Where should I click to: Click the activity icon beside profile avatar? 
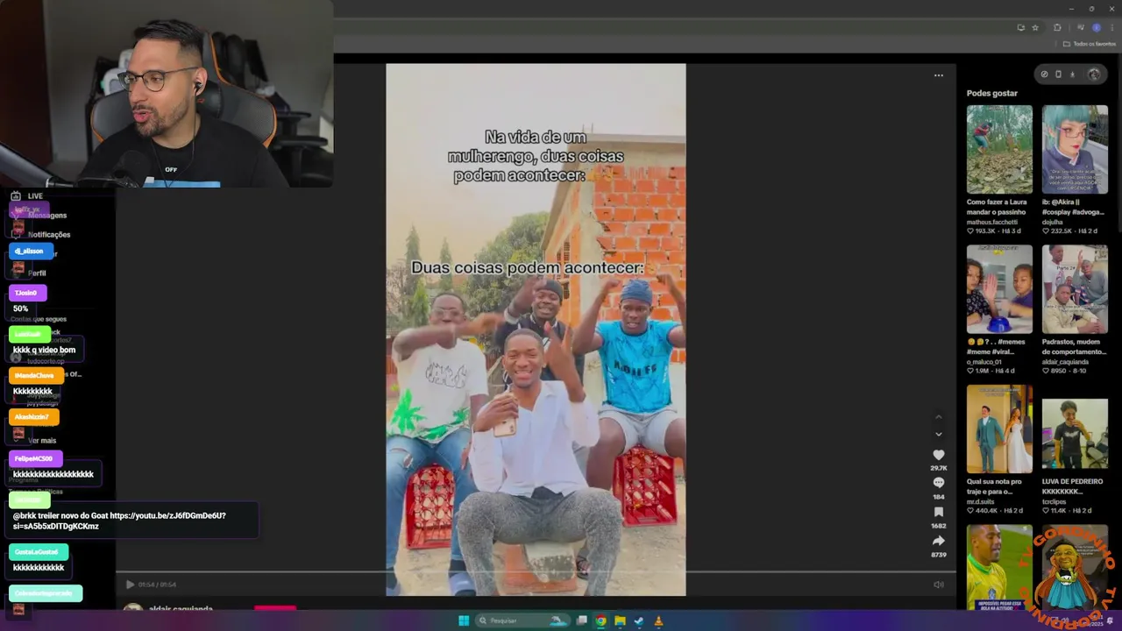tap(1072, 74)
